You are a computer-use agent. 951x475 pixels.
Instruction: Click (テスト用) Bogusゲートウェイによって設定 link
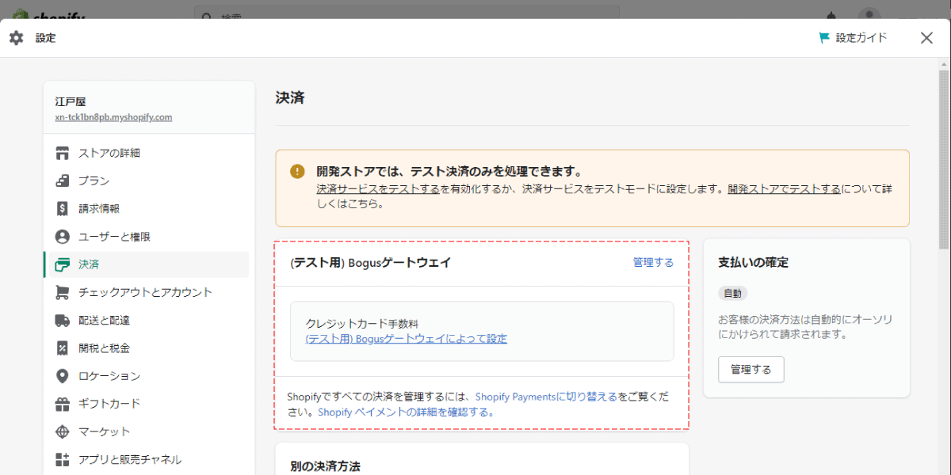(406, 339)
